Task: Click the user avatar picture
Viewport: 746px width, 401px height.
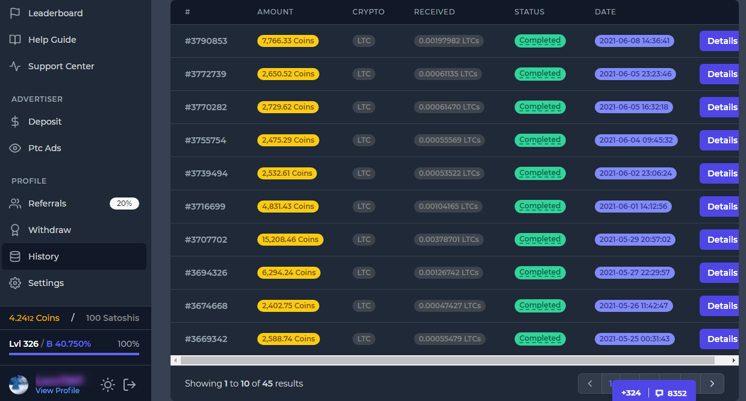Action: point(19,385)
